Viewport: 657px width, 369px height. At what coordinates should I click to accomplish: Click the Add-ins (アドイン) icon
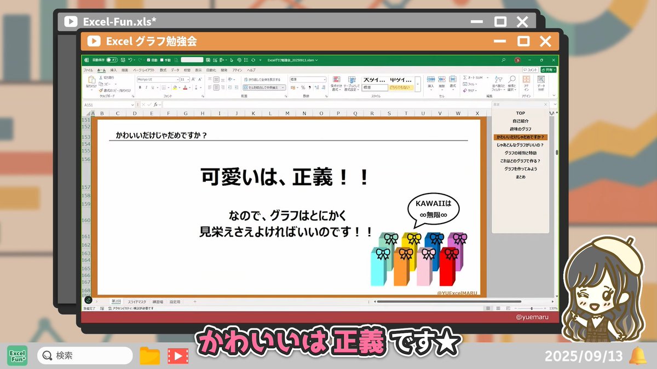click(x=526, y=80)
